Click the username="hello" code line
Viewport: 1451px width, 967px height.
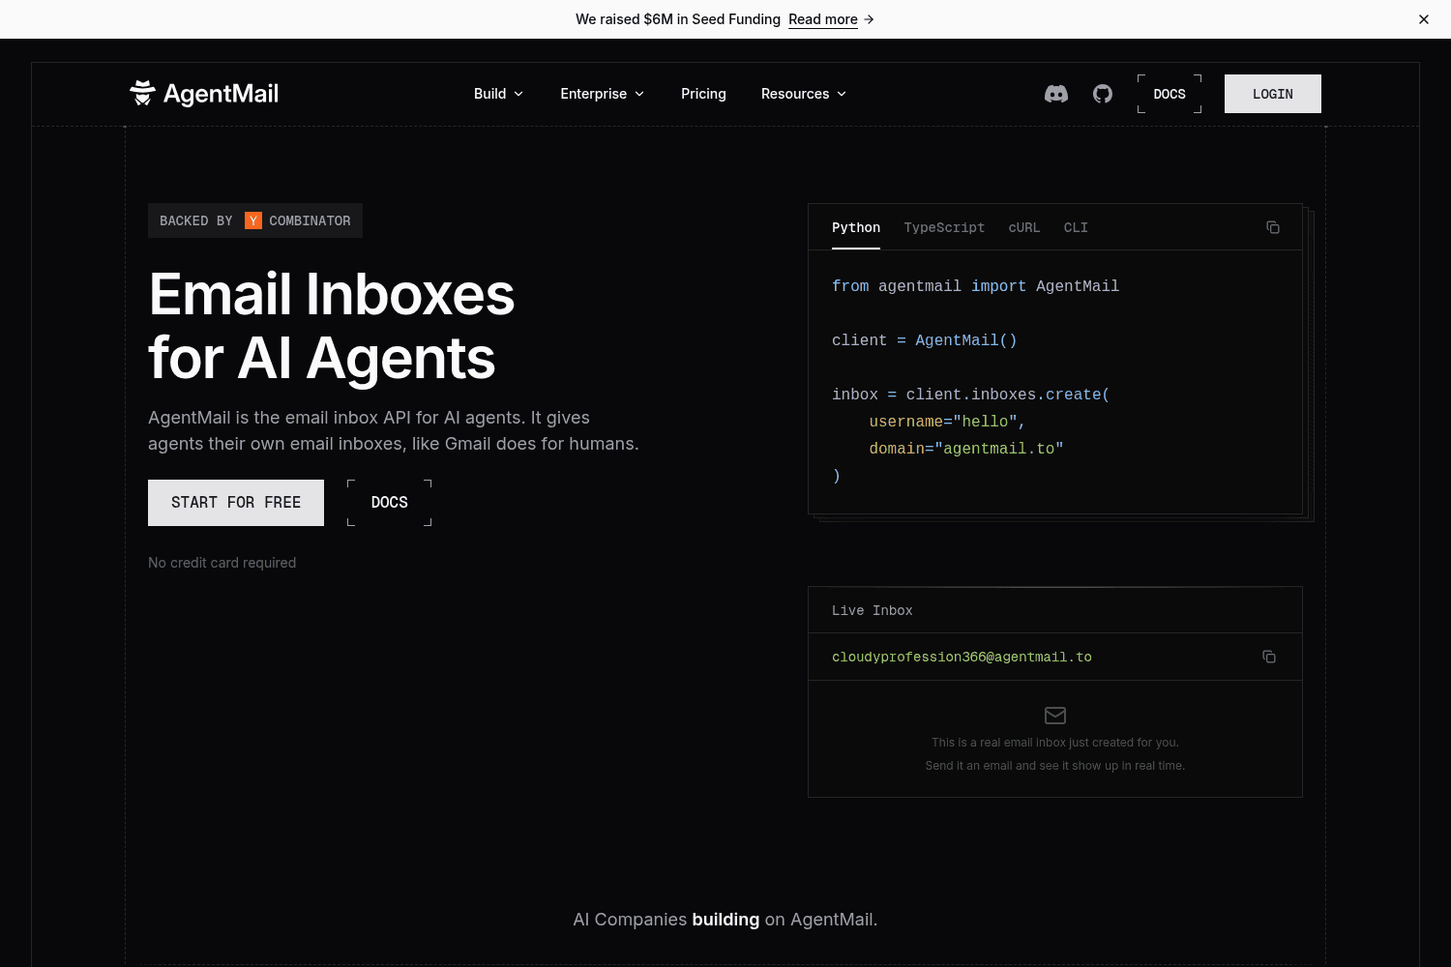[947, 422]
